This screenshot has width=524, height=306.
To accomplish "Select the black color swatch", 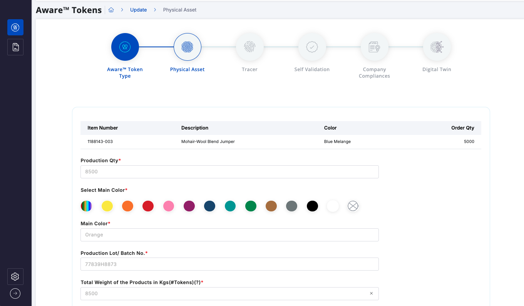I will pos(312,206).
